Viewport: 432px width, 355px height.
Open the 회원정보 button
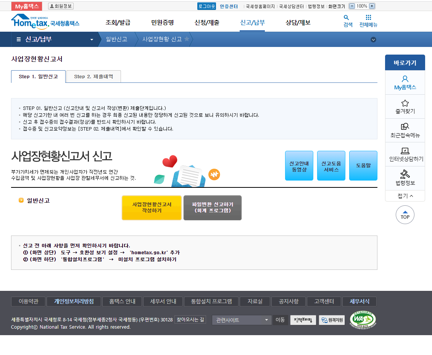(x=61, y=6)
